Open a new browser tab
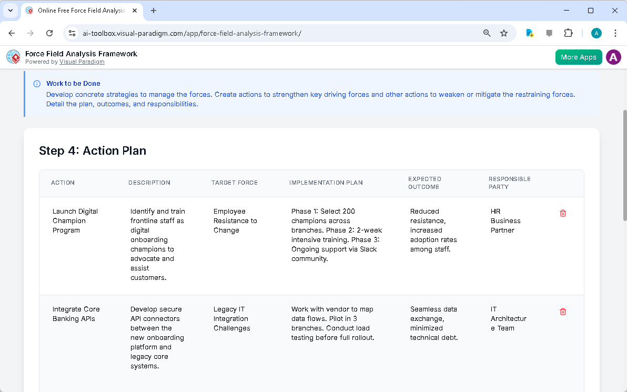627x392 pixels. point(153,11)
